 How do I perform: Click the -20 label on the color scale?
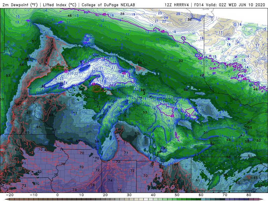(x=10, y=195)
